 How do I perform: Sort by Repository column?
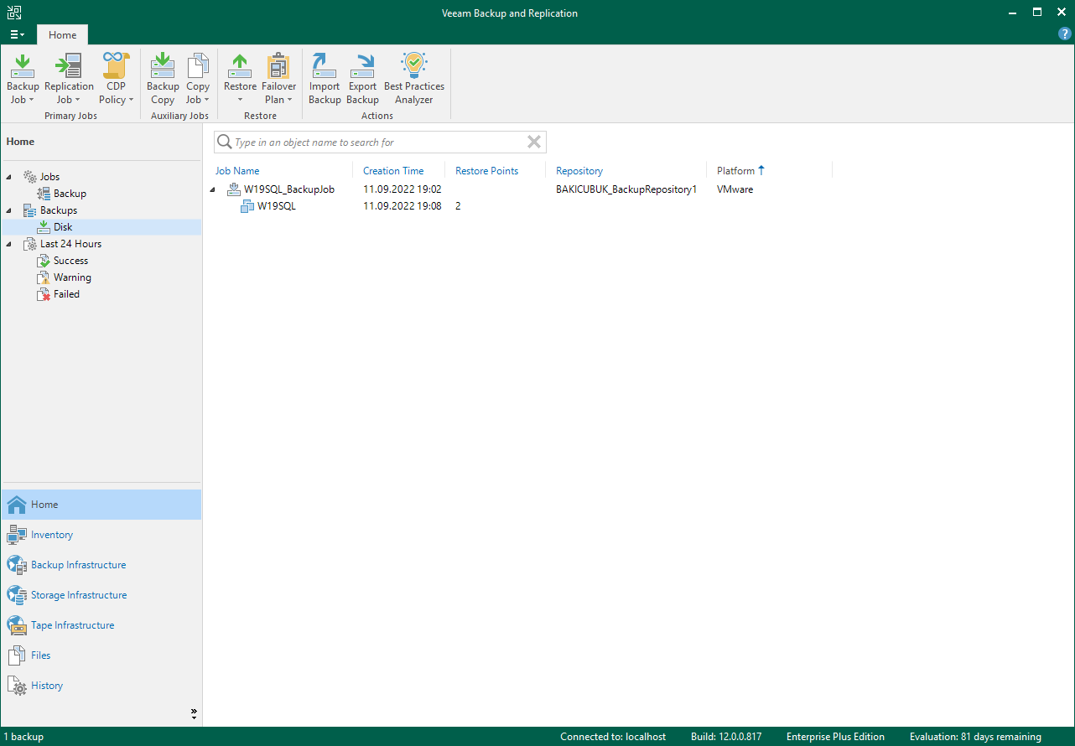[x=579, y=171]
